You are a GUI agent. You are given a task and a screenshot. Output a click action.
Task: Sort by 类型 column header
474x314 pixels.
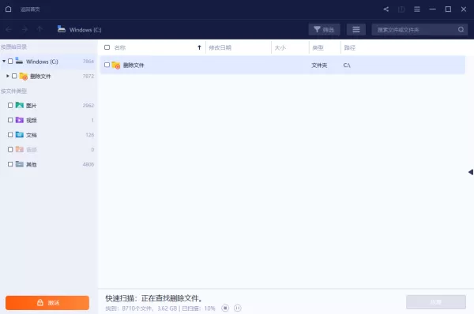point(318,47)
